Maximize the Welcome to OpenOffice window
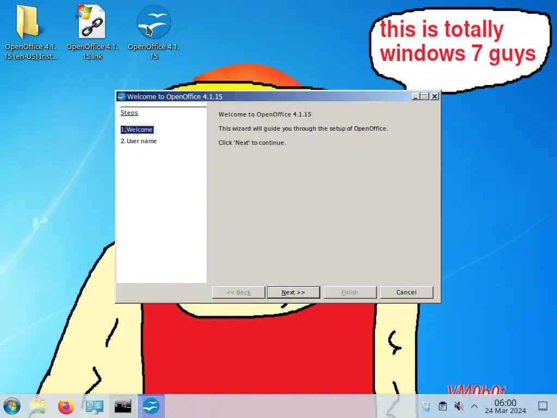557x418 pixels. 425,96
